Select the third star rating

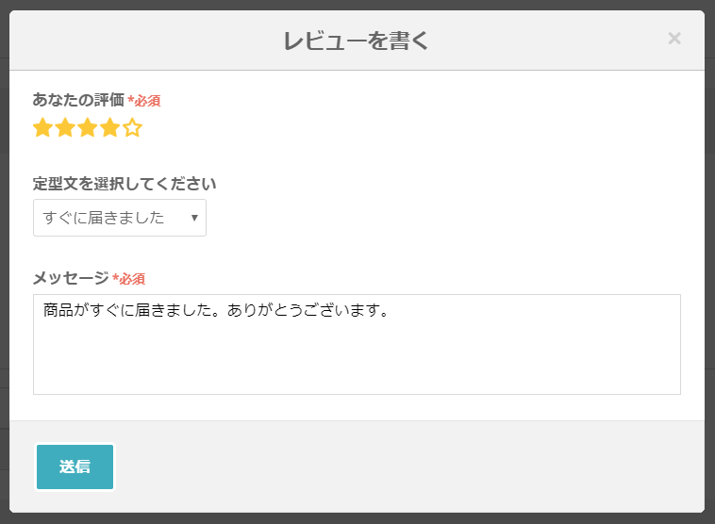[88, 128]
